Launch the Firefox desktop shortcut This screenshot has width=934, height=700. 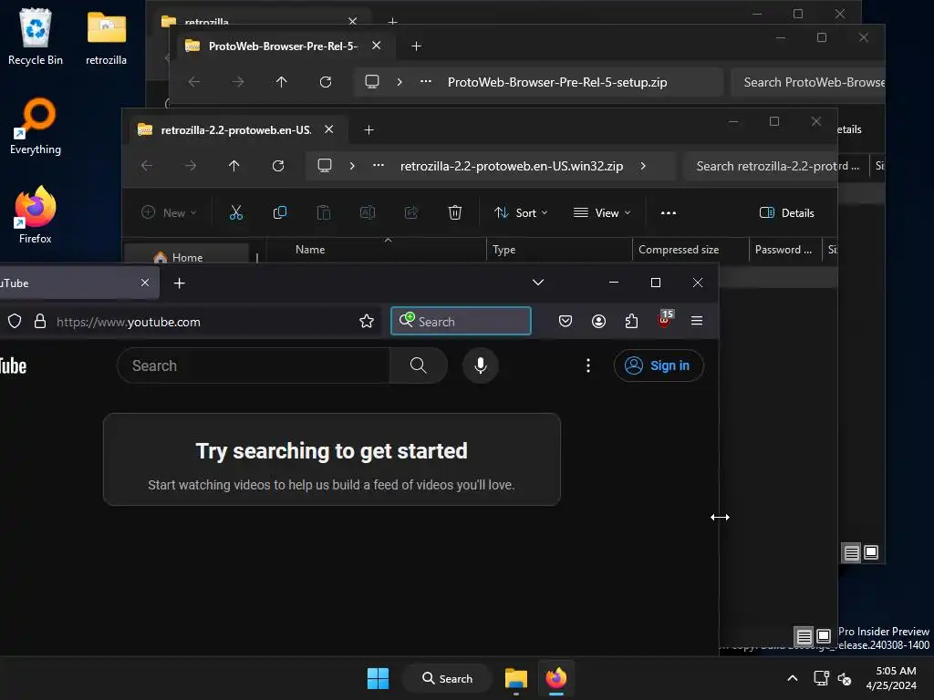(x=36, y=214)
